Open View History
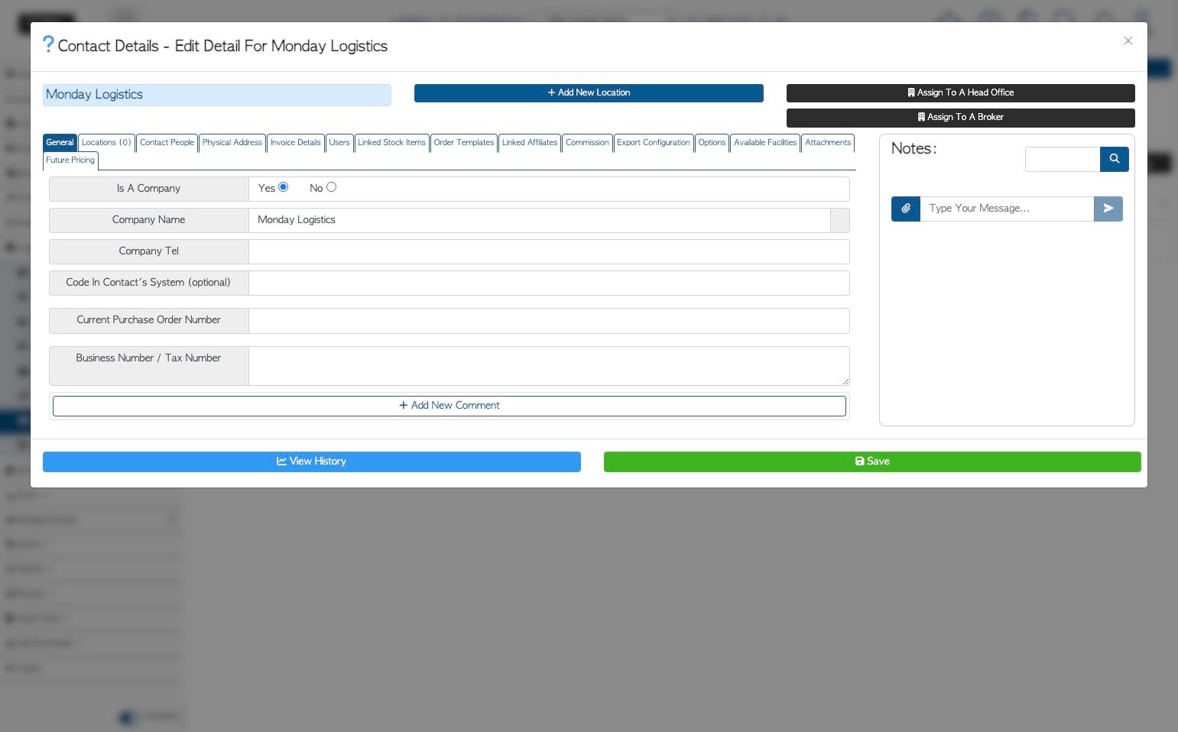The image size is (1178, 732). [312, 462]
